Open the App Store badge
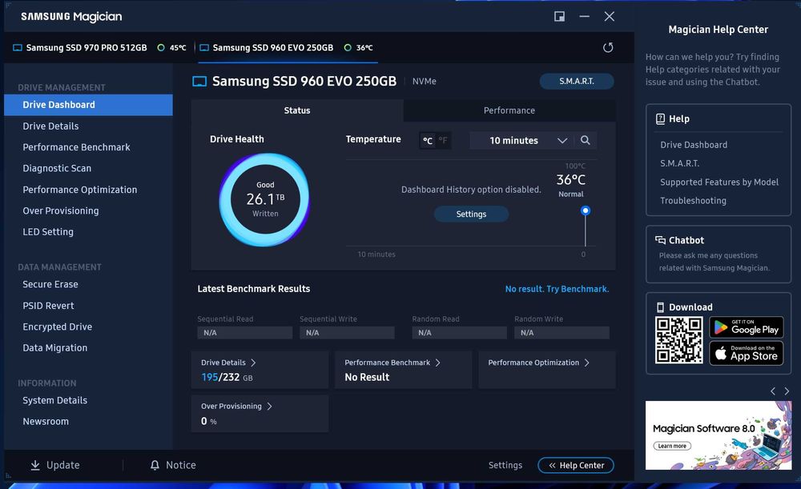This screenshot has width=801, height=489. click(x=747, y=353)
